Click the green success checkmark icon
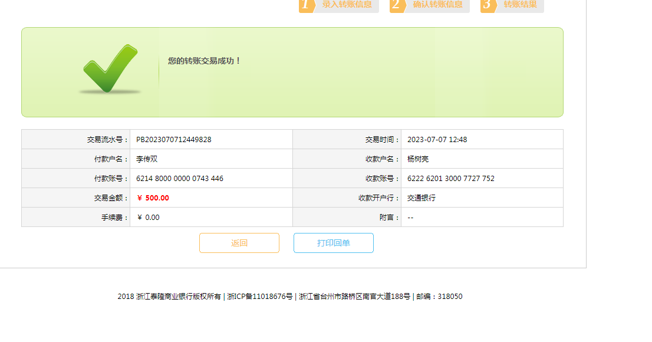This screenshot has width=652, height=342. click(110, 68)
